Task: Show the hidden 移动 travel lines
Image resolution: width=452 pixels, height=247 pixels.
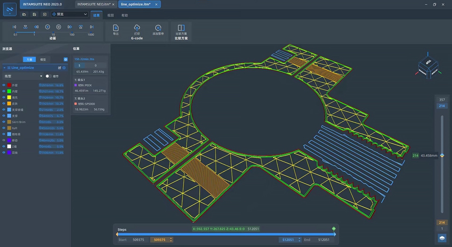Action: pyautogui.click(x=4, y=140)
